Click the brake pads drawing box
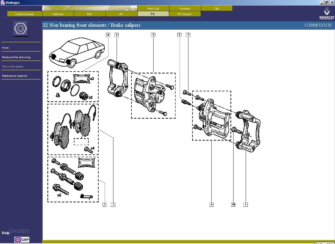This screenshot has width=335, height=244. 73,129
